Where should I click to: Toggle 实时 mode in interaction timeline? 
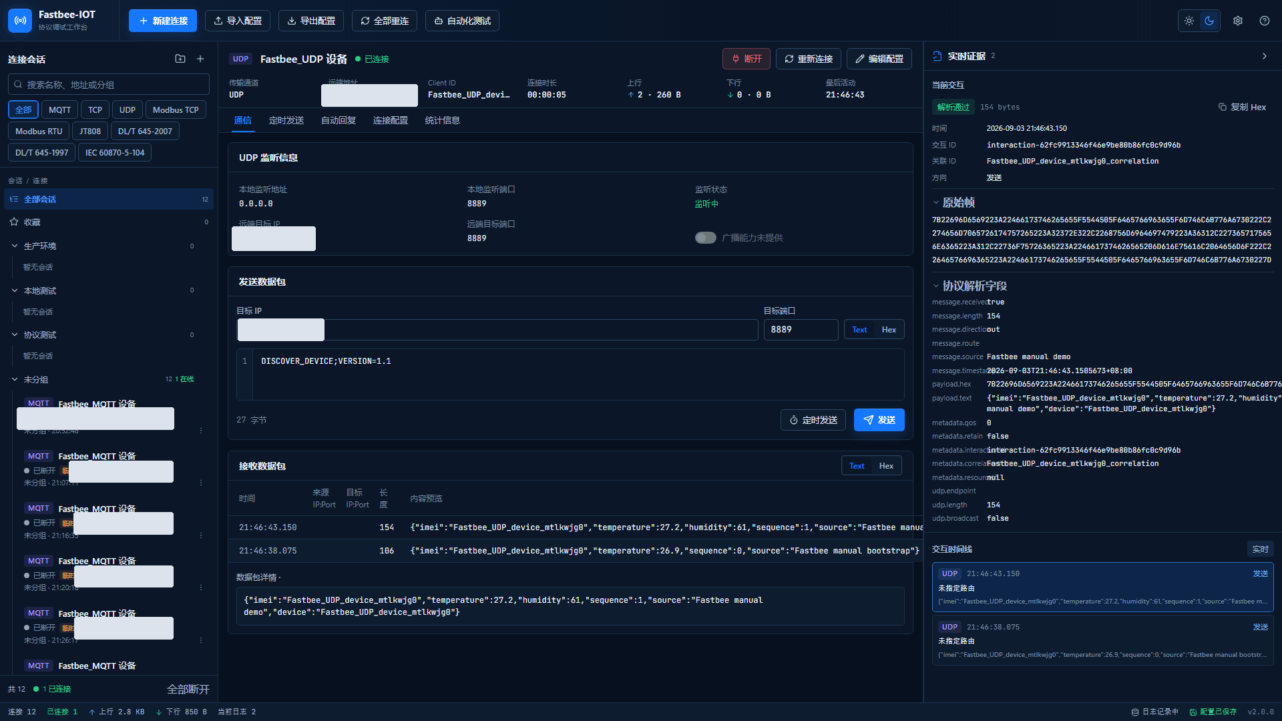pyautogui.click(x=1260, y=549)
